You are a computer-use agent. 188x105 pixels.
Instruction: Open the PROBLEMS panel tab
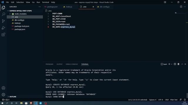(49, 64)
